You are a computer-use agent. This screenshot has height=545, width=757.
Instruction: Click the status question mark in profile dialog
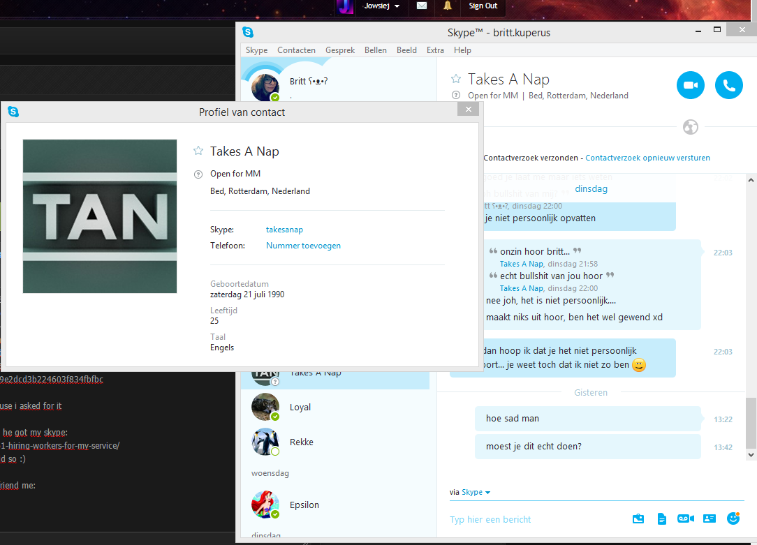(198, 174)
